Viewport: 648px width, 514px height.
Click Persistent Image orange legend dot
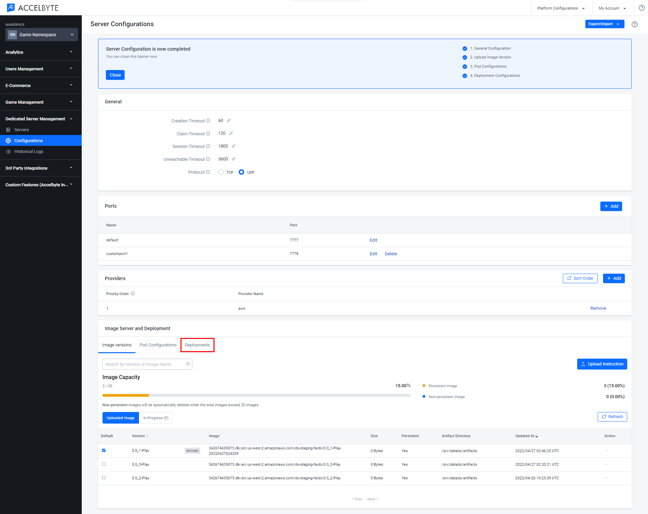[x=424, y=385]
